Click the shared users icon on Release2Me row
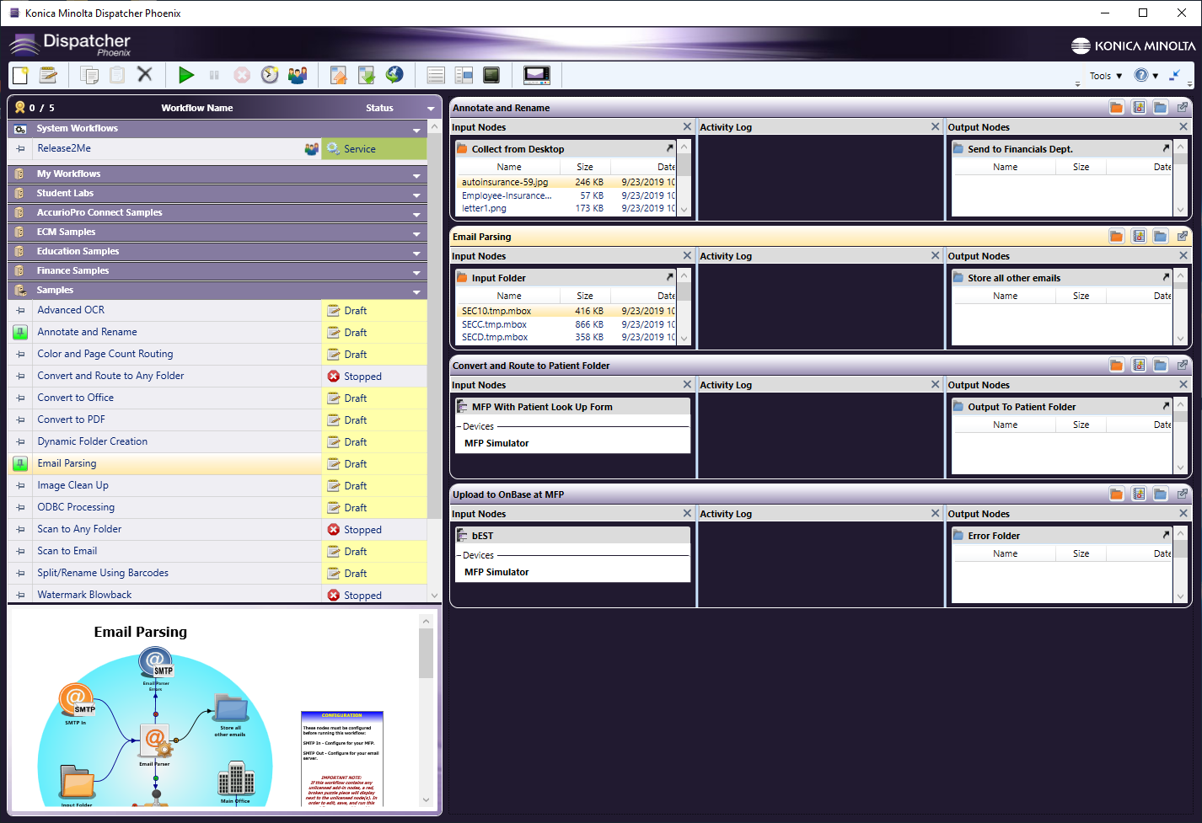This screenshot has height=823, width=1202. (311, 149)
